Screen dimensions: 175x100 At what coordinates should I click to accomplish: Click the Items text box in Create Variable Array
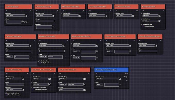coord(14,22)
